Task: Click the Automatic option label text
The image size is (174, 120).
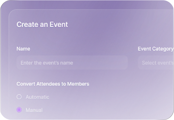Action: coord(37,97)
